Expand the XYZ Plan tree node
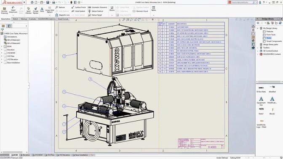This screenshot has width=283, height=159. pos(2,56)
